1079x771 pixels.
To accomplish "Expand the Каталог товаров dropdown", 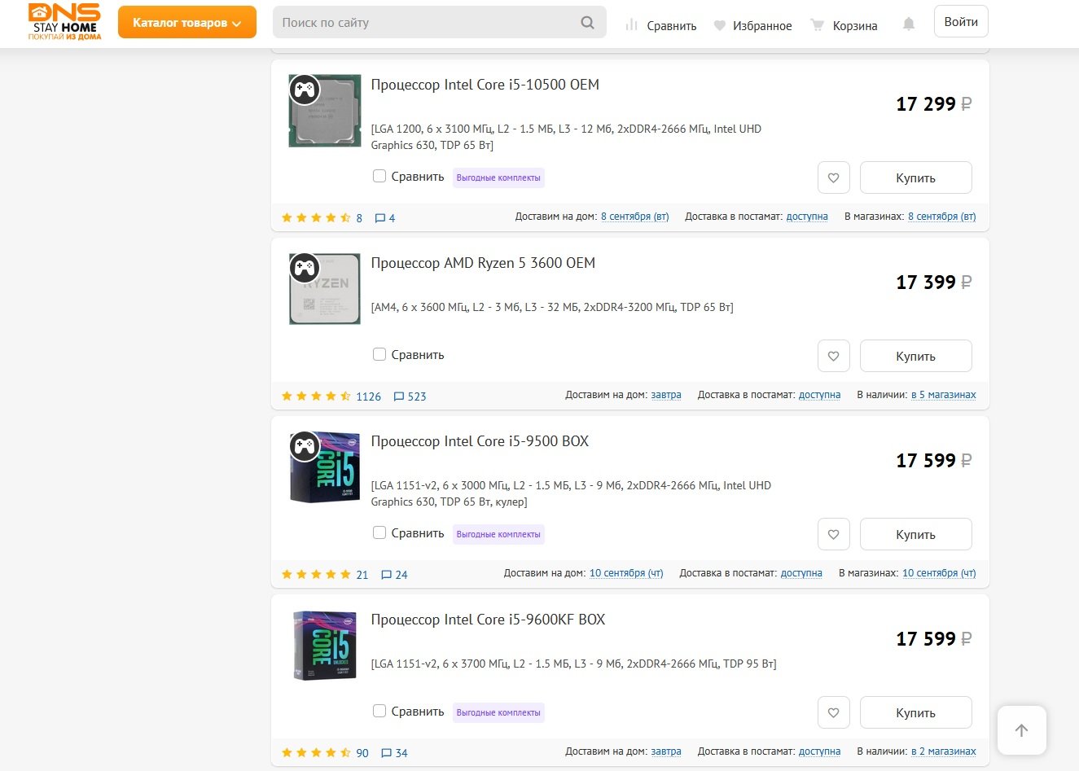I will pos(186,23).
